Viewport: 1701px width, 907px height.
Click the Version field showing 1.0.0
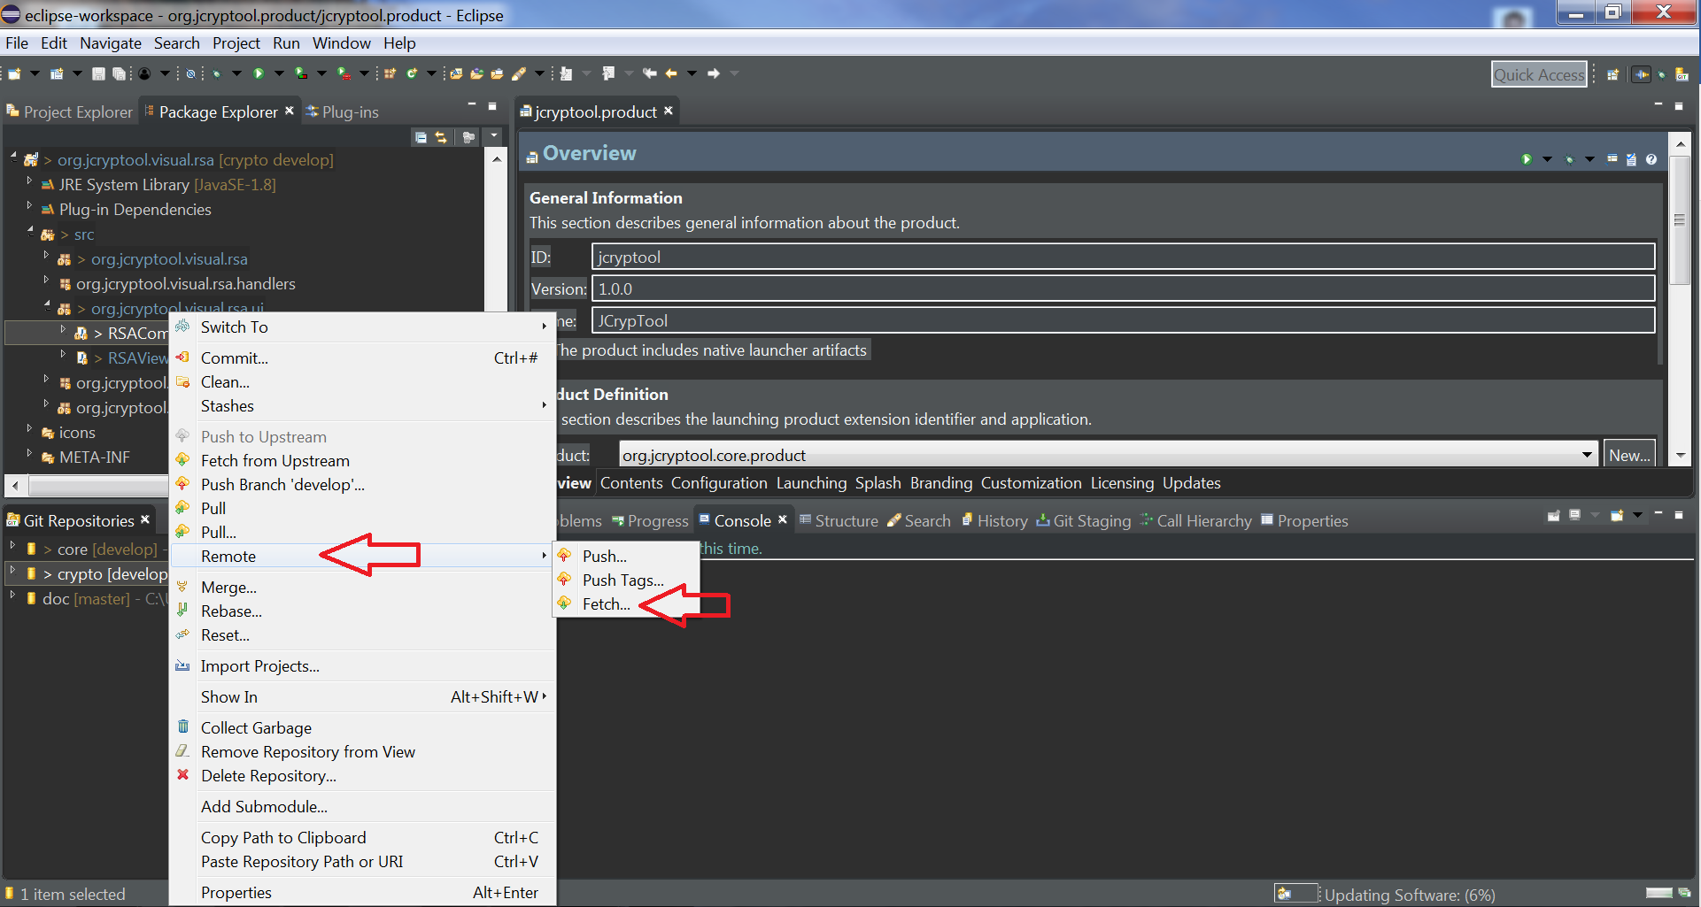coord(1123,288)
